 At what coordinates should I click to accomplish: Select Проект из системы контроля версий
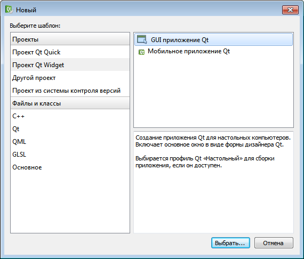coord(70,91)
